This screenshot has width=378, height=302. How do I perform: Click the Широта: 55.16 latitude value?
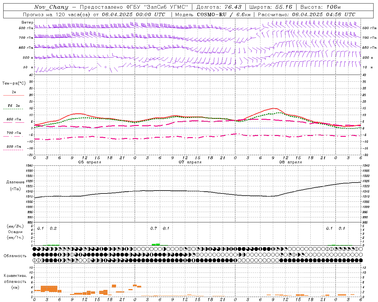(271, 7)
